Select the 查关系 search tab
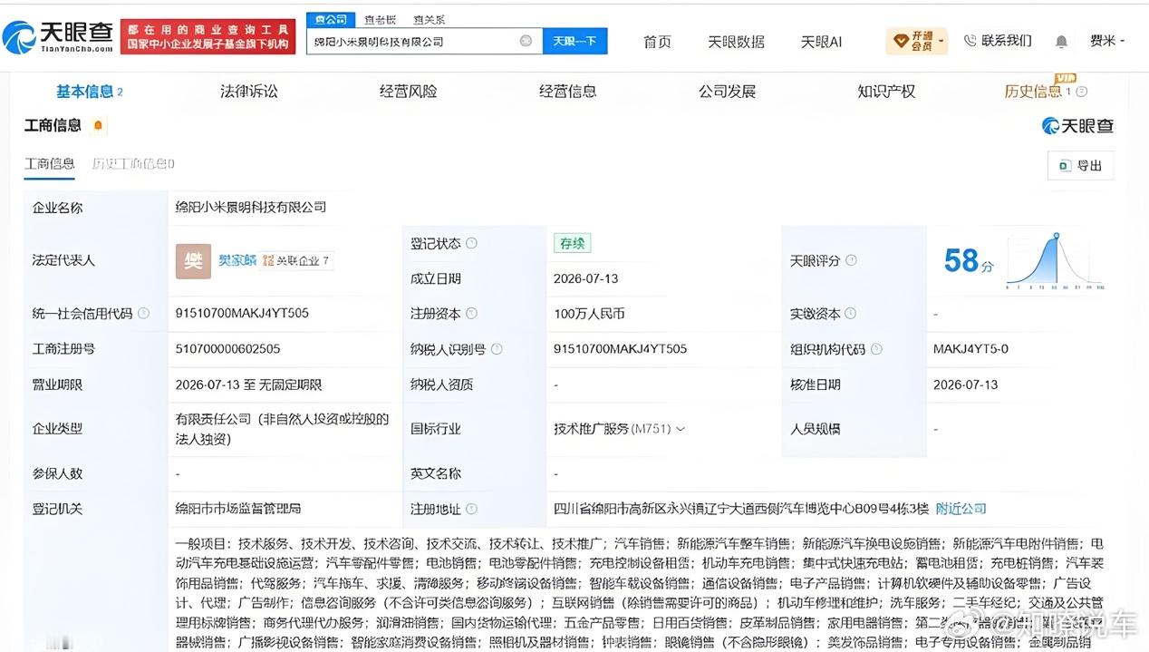This screenshot has width=1149, height=652. 429,19
